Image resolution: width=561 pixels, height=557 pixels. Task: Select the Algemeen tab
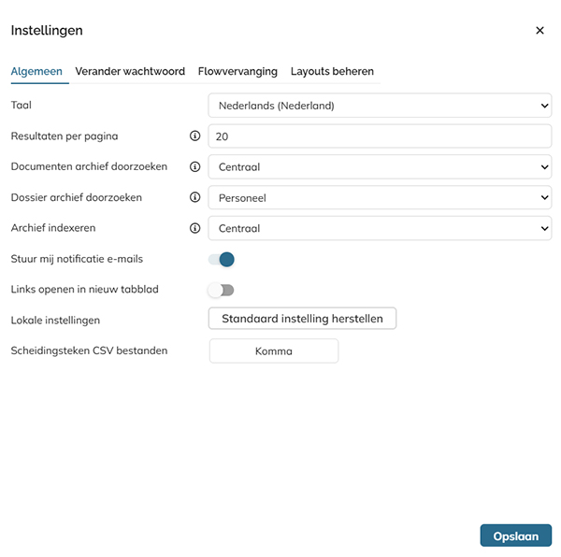[36, 72]
